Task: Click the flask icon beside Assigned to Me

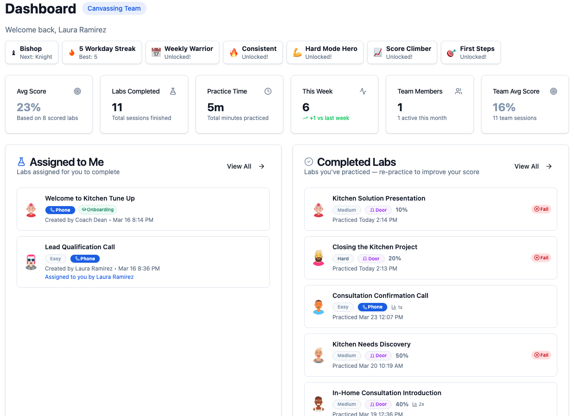Action: pos(21,162)
